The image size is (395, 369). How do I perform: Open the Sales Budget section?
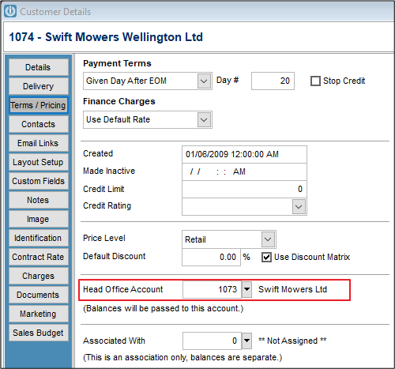tap(39, 333)
